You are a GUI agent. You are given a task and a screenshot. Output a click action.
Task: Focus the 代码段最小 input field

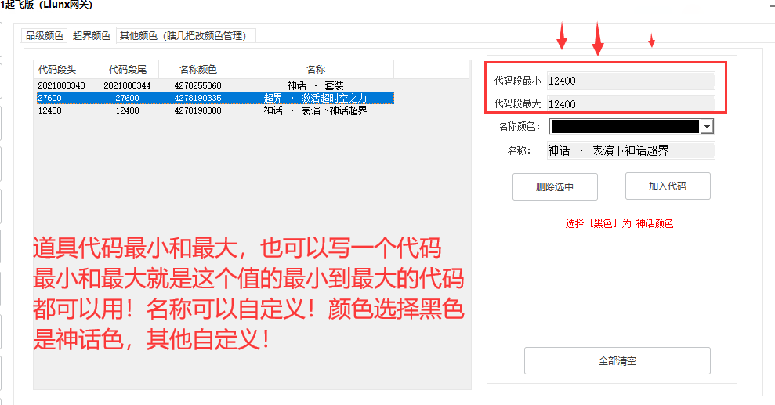tap(631, 81)
